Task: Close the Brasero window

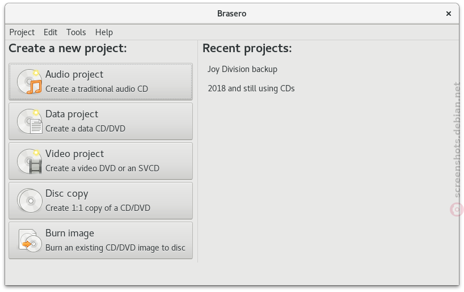Action: [449, 14]
